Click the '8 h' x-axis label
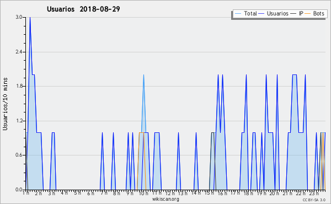This screenshot has width=331, height=204. 116,193
